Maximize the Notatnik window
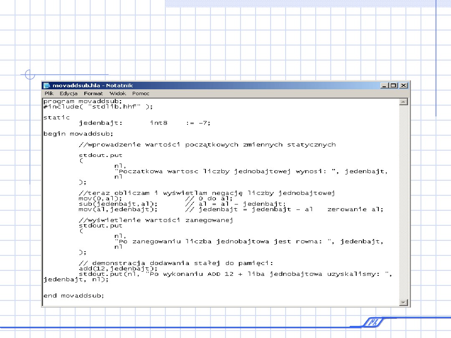The width and height of the screenshot is (451, 338). click(393, 86)
